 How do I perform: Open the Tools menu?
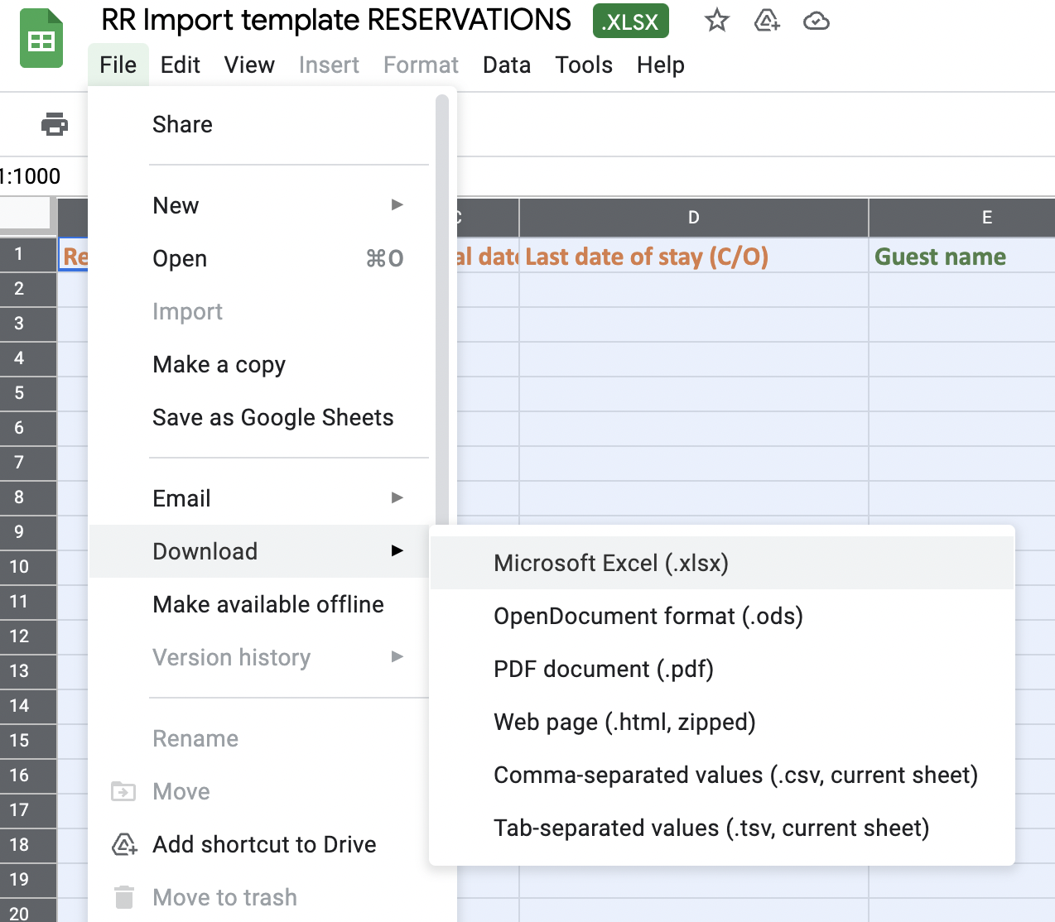(x=584, y=65)
